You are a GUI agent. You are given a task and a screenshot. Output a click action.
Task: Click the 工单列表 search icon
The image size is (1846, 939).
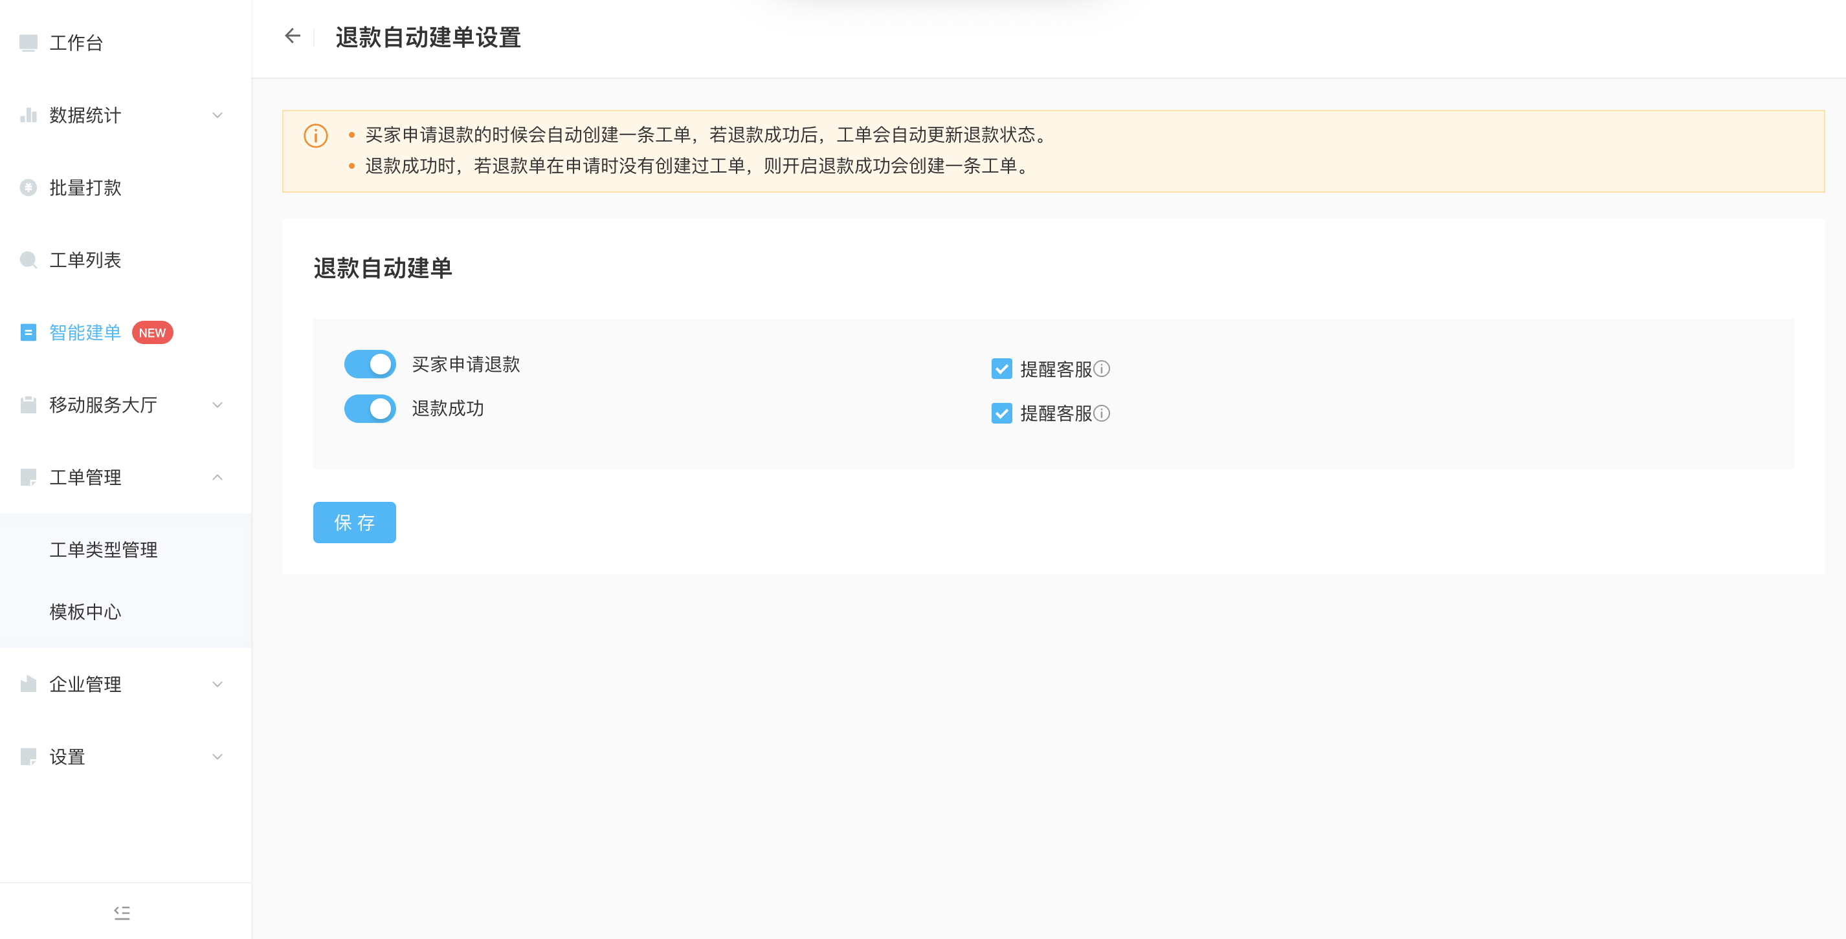click(x=28, y=260)
